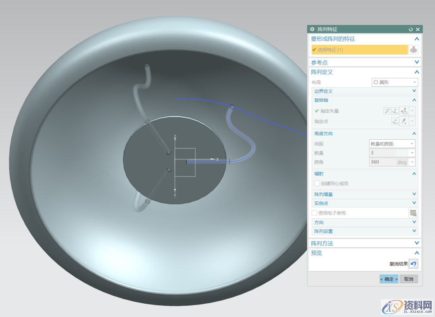Open the vector dialog icon in 旋转轴

396,111
